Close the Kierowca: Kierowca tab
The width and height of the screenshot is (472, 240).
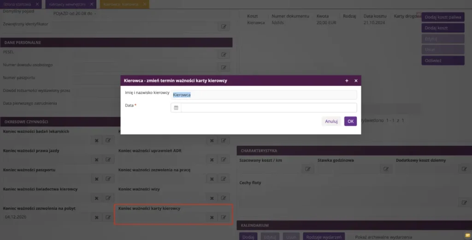click(144, 4)
